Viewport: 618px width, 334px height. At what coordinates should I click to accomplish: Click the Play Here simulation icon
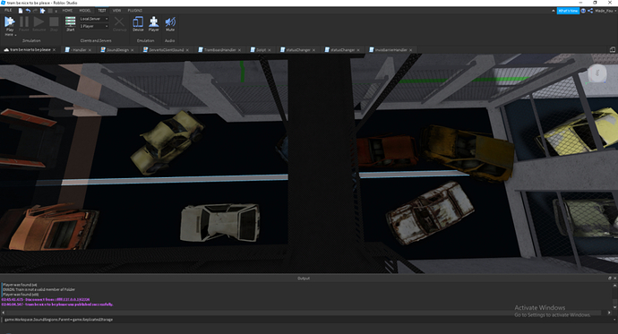click(x=10, y=22)
